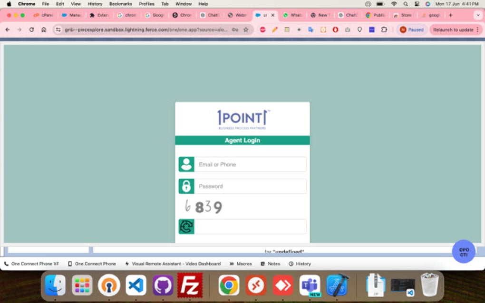Open Xcode from the Dock
Image resolution: width=485 pixels, height=303 pixels.
tap(337, 285)
